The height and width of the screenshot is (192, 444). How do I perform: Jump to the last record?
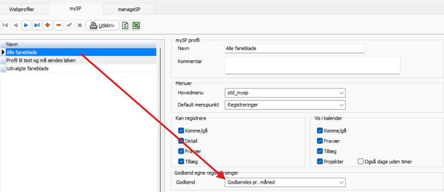[37, 25]
